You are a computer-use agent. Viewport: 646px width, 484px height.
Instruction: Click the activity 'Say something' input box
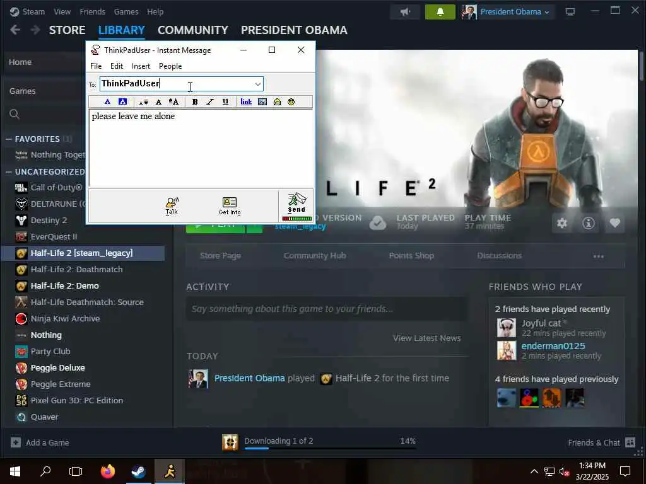pyautogui.click(x=327, y=309)
